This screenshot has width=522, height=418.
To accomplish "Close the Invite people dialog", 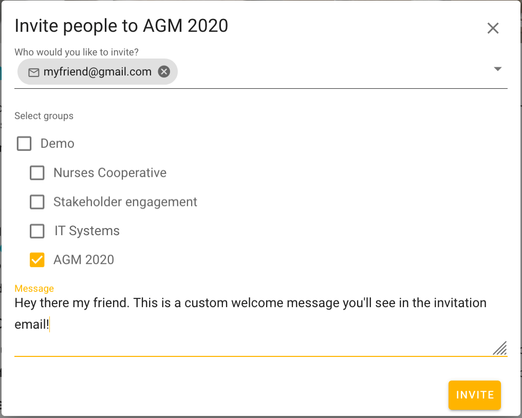I will [493, 28].
